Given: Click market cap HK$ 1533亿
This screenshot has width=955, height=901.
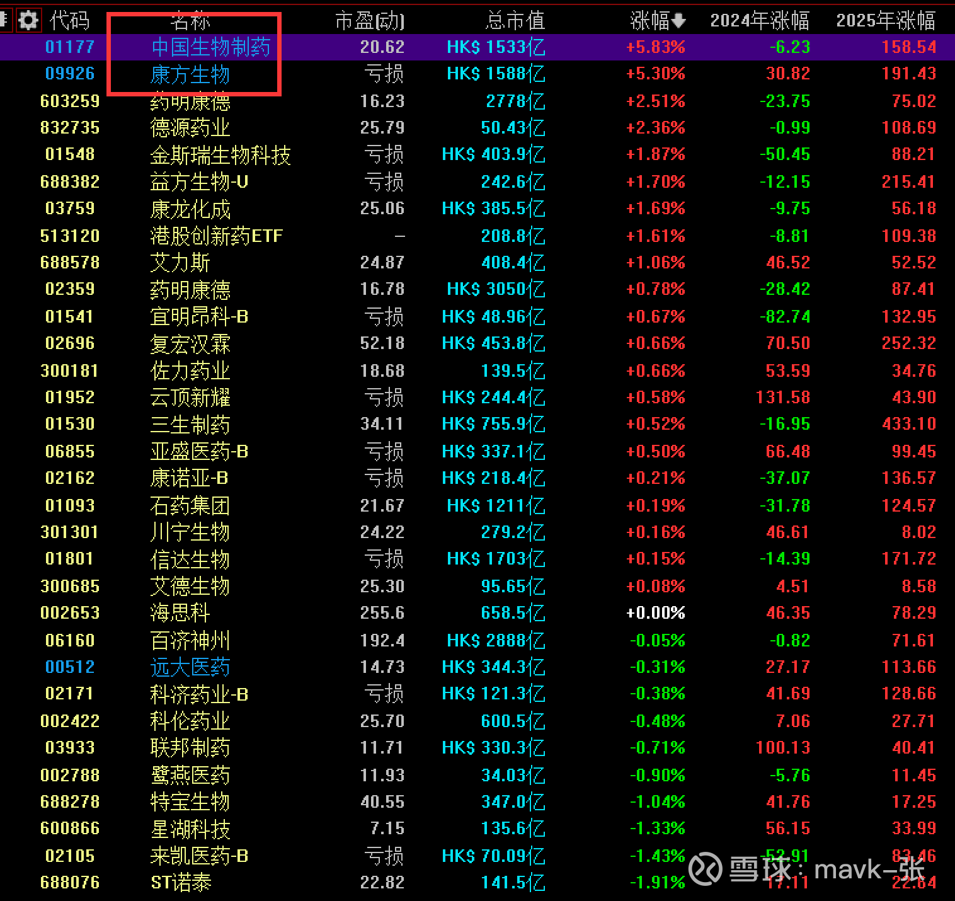Looking at the screenshot, I should click(x=496, y=47).
